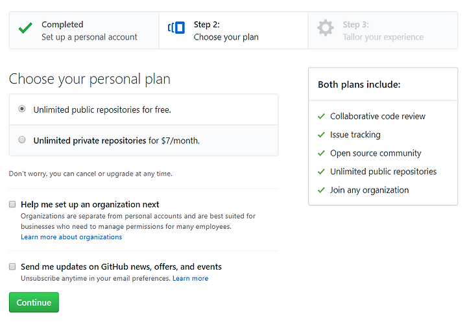This screenshot has width=467, height=326.
Task: Click the Both plans include heading
Action: [359, 84]
